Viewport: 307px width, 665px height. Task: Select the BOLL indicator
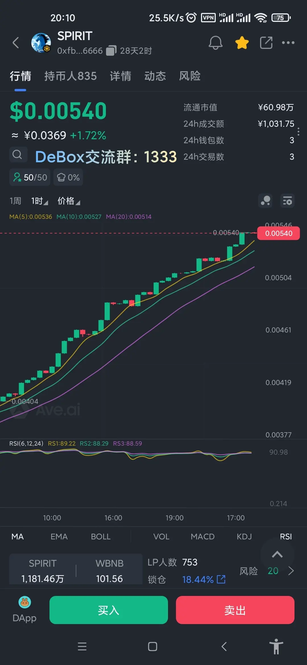pos(101,537)
